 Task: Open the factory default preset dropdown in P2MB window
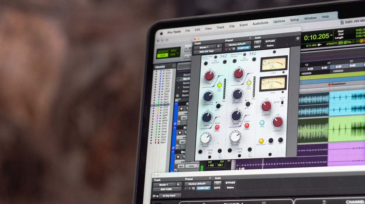click(x=197, y=184)
